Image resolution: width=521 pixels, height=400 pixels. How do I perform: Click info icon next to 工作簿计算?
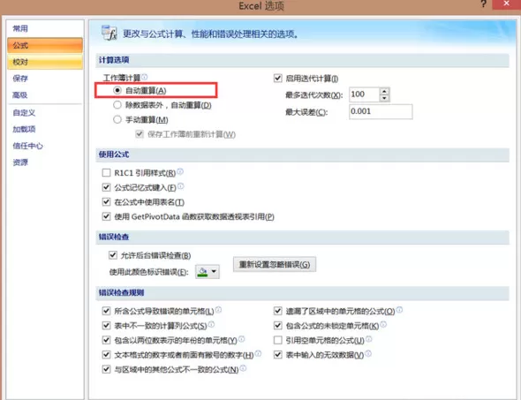click(145, 77)
